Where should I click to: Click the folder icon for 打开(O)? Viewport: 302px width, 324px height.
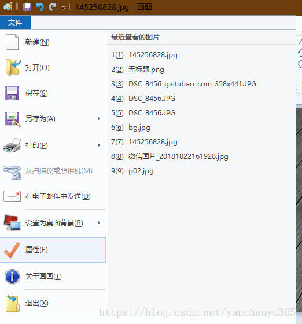click(13, 68)
